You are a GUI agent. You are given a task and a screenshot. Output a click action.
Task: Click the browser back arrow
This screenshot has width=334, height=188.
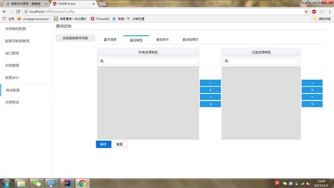pyautogui.click(x=4, y=12)
